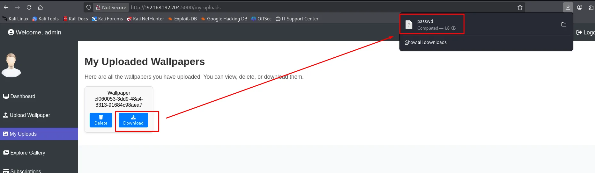The height and width of the screenshot is (173, 595).
Task: Open the OffSec bookmark
Action: point(261,19)
